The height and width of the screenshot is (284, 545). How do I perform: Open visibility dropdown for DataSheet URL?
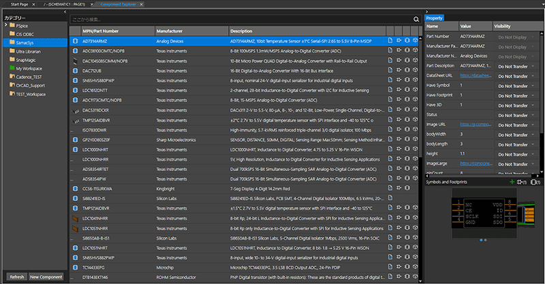coord(533,76)
